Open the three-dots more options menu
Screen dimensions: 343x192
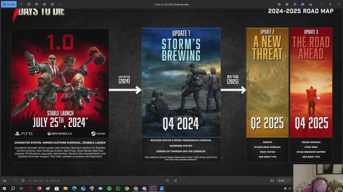click(60, 4)
